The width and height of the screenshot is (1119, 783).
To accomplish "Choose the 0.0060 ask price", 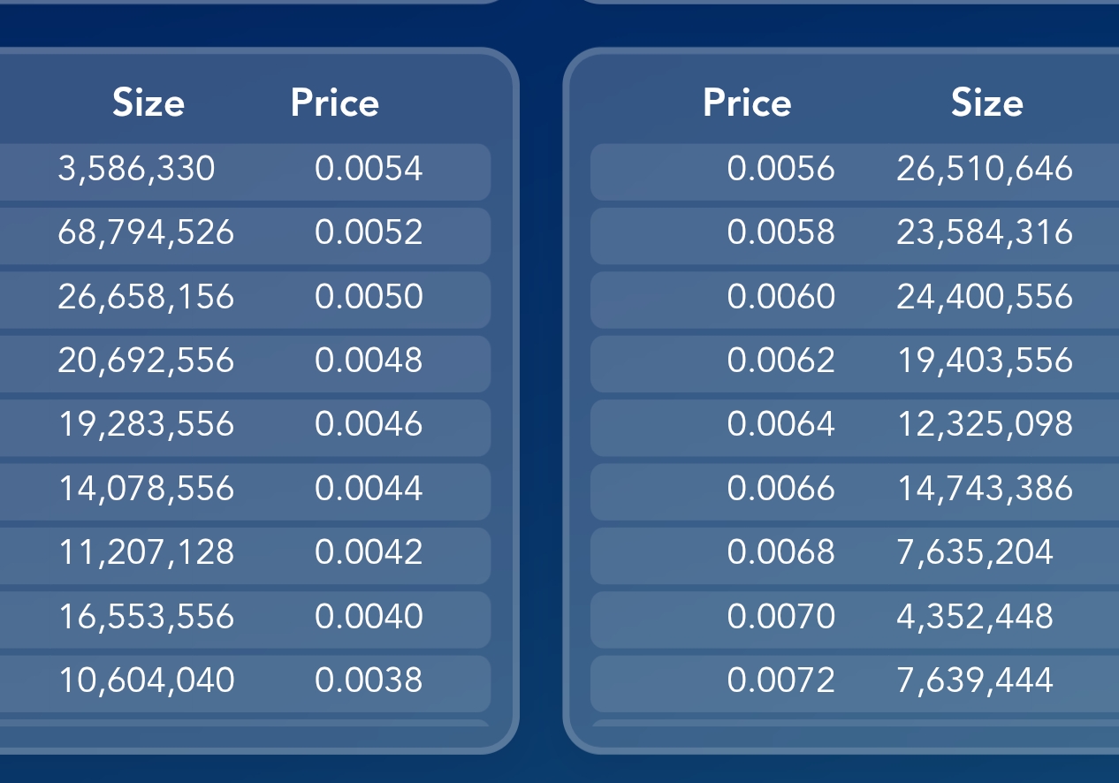I will (780, 296).
